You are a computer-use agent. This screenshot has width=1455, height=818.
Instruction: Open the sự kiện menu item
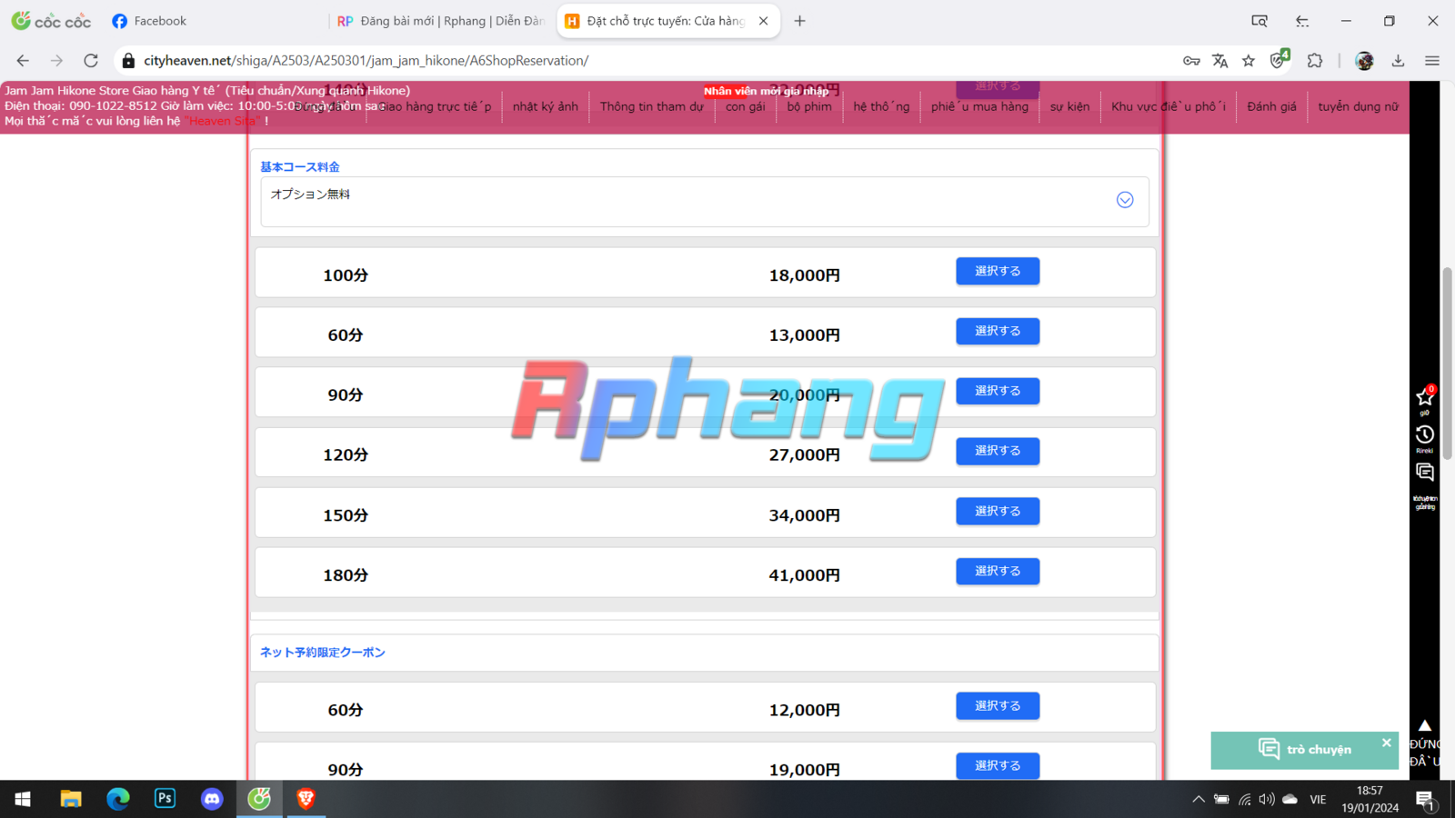click(1069, 106)
